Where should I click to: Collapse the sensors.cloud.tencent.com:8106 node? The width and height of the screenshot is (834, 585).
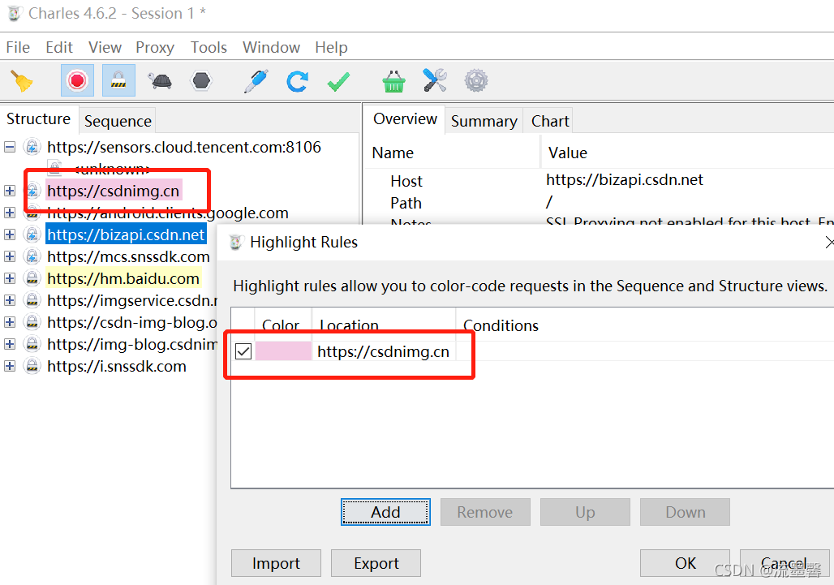[x=10, y=147]
